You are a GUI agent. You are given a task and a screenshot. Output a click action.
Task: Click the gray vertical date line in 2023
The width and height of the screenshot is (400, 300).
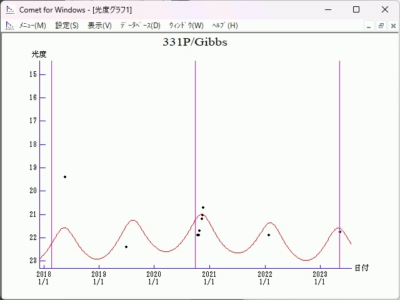pyautogui.click(x=339, y=156)
